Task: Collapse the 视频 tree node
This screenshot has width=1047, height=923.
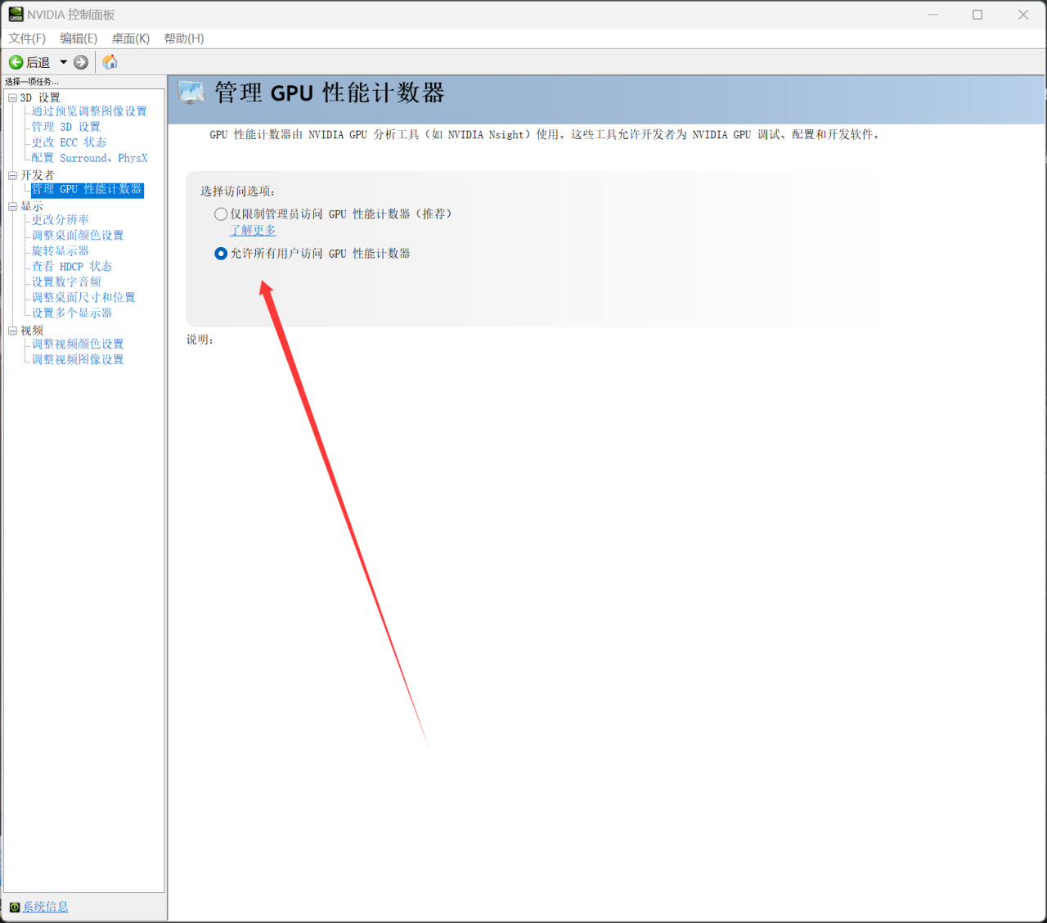Action: 12,331
